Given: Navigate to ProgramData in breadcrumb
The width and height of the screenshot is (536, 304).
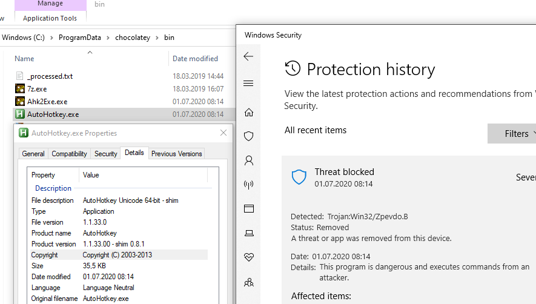Looking at the screenshot, I should [80, 38].
